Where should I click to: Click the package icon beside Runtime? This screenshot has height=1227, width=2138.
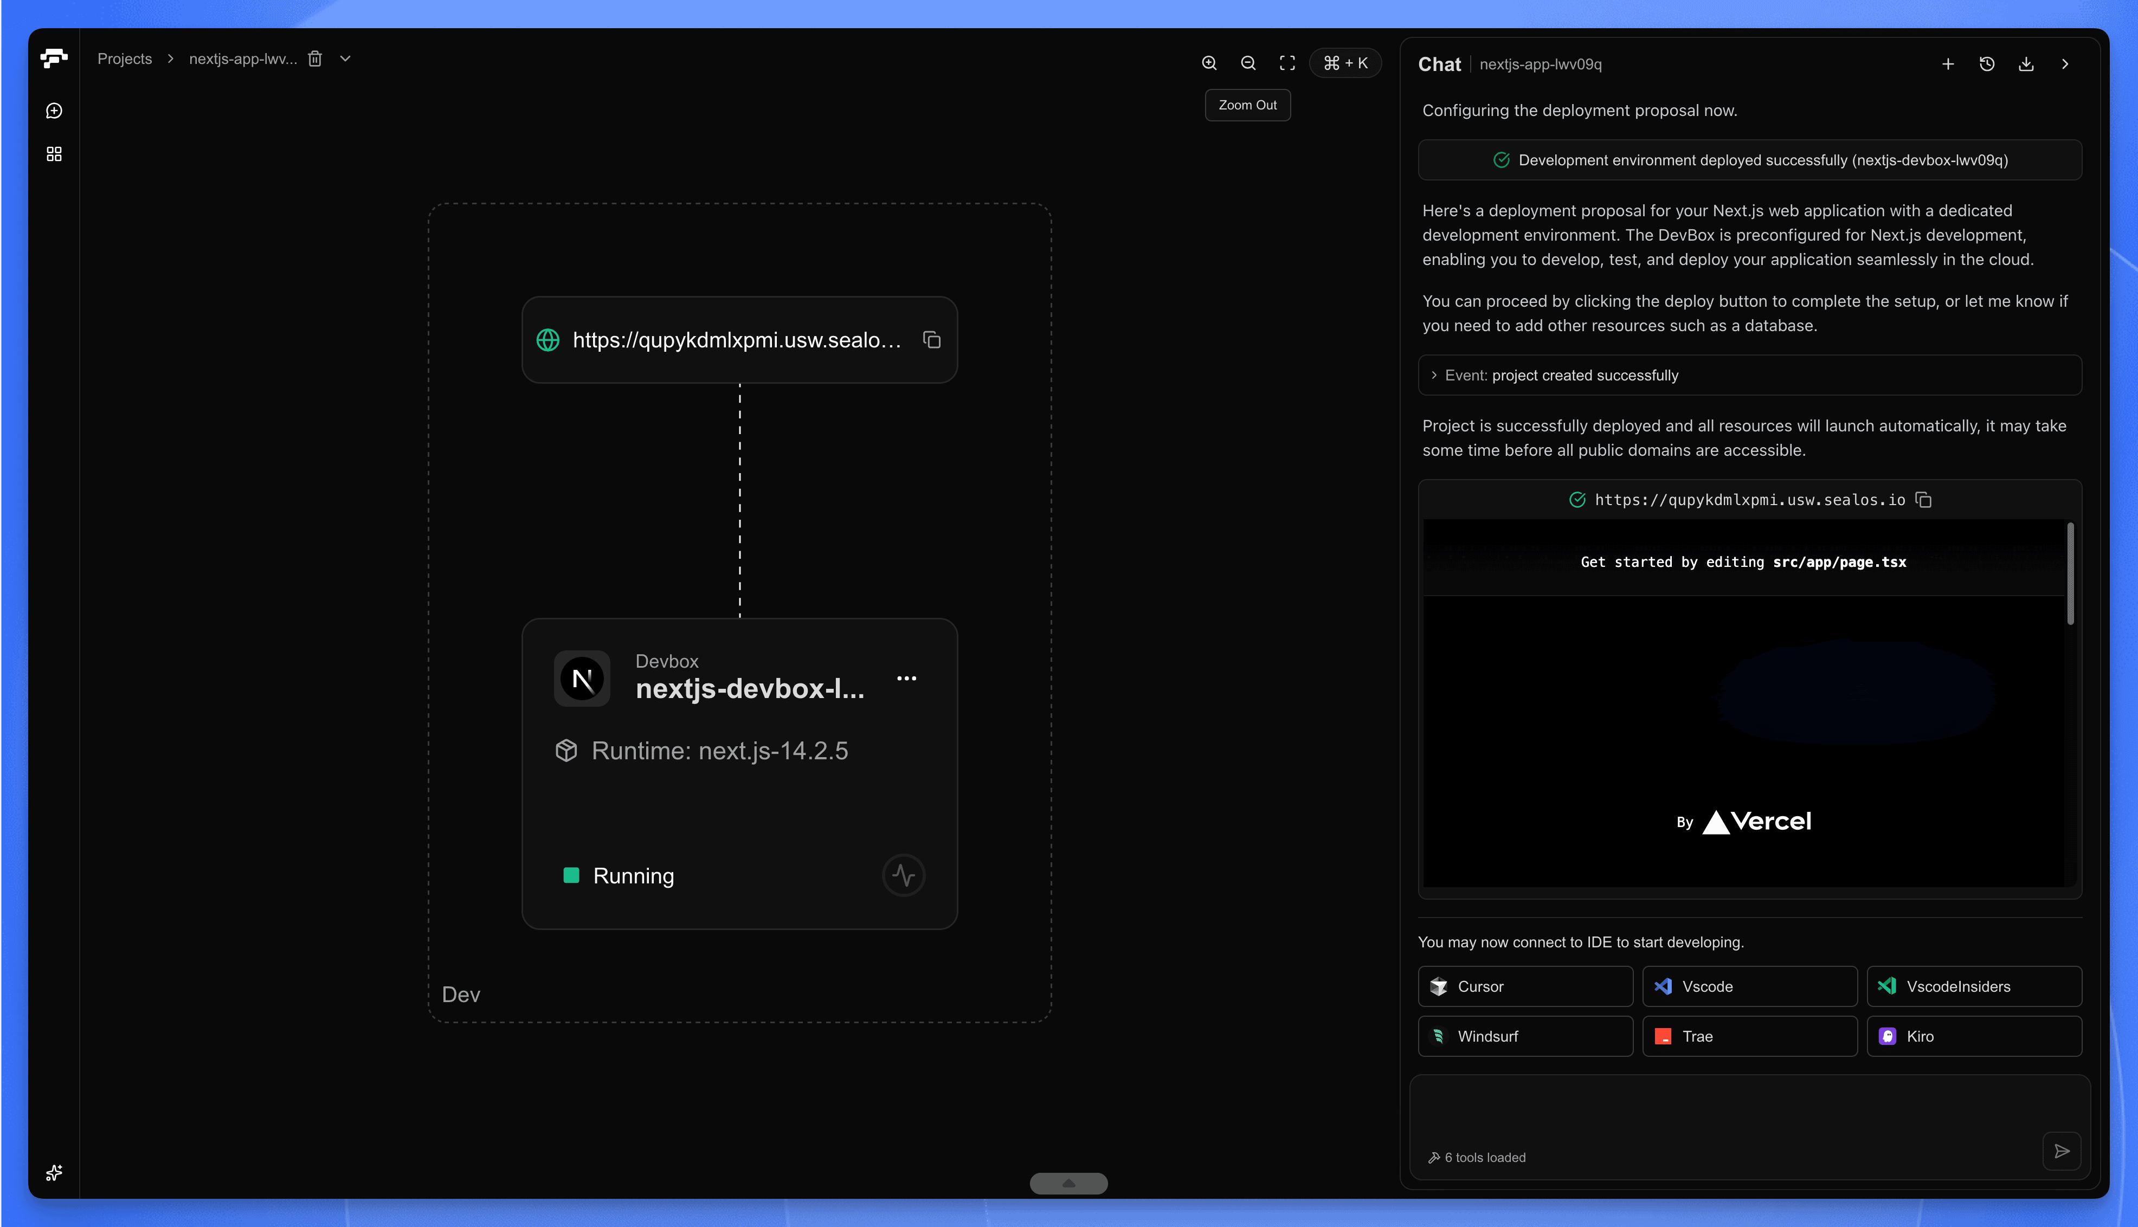point(566,751)
